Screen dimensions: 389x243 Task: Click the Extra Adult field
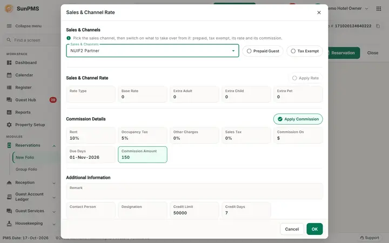(194, 94)
